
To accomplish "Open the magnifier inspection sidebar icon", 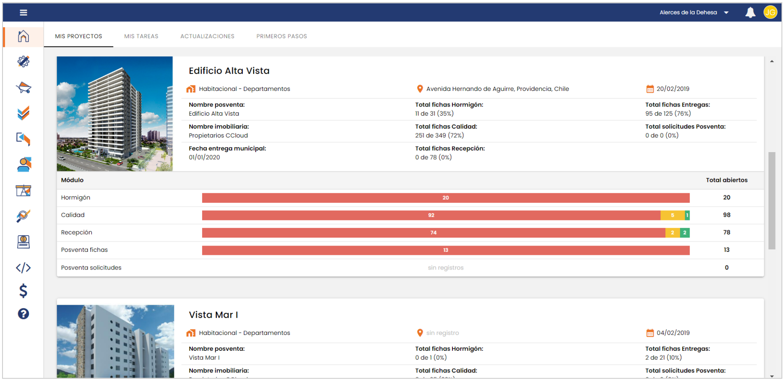I will [x=23, y=216].
